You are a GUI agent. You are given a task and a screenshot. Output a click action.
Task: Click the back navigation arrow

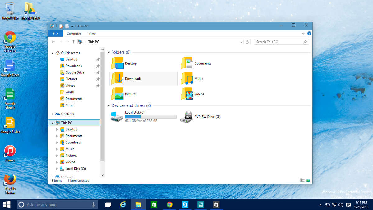coord(53,41)
